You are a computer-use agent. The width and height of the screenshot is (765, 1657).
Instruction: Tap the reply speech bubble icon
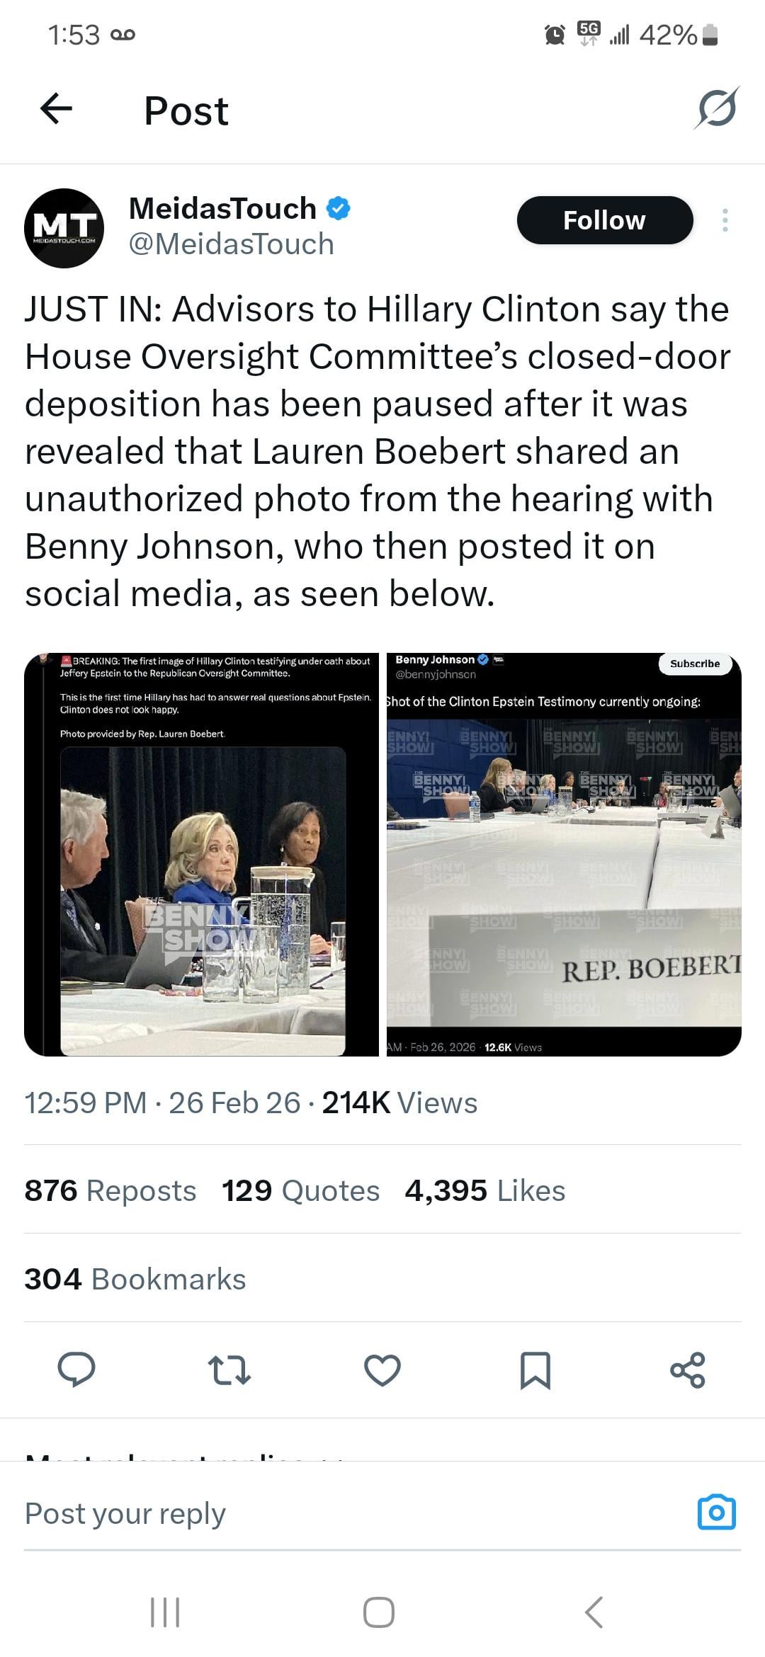(x=76, y=1369)
